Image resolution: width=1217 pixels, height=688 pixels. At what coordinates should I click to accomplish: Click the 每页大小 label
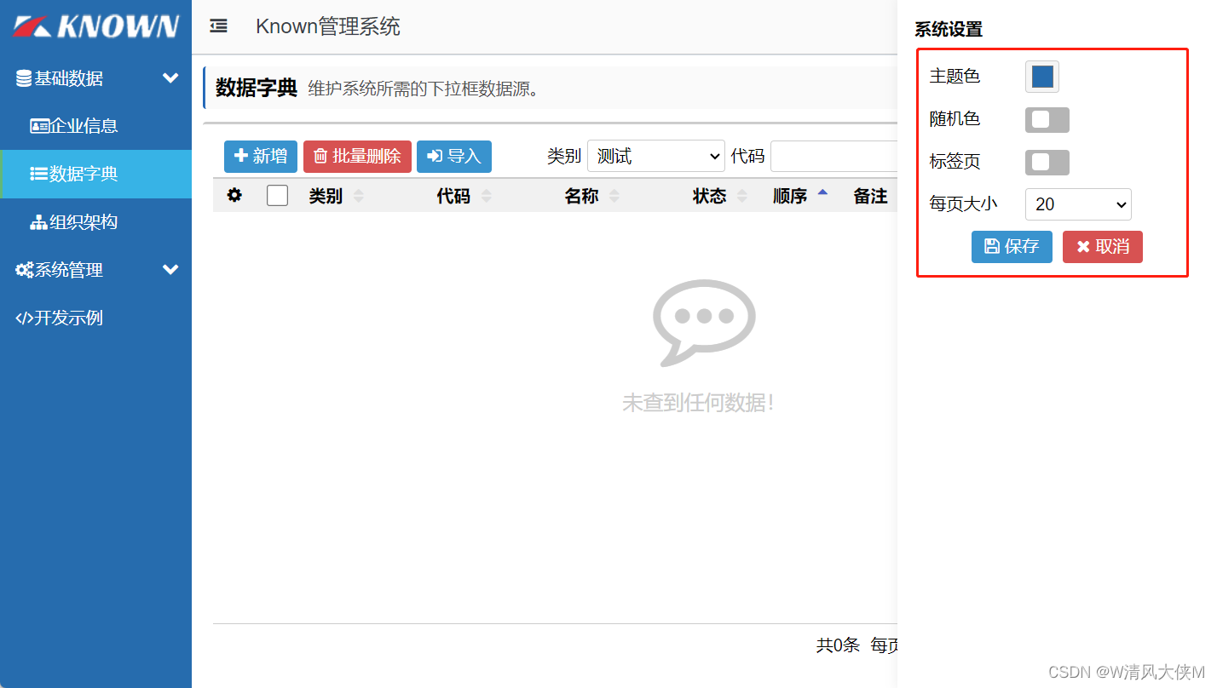(x=964, y=204)
